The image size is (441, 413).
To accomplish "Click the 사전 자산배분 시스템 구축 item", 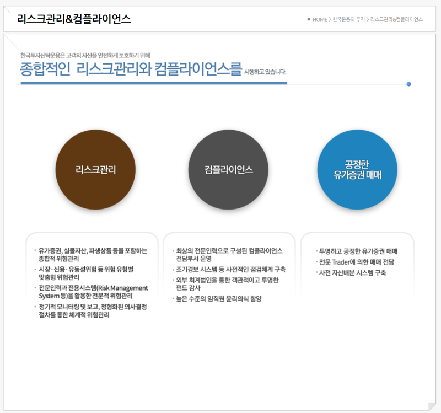I will pos(352,273).
